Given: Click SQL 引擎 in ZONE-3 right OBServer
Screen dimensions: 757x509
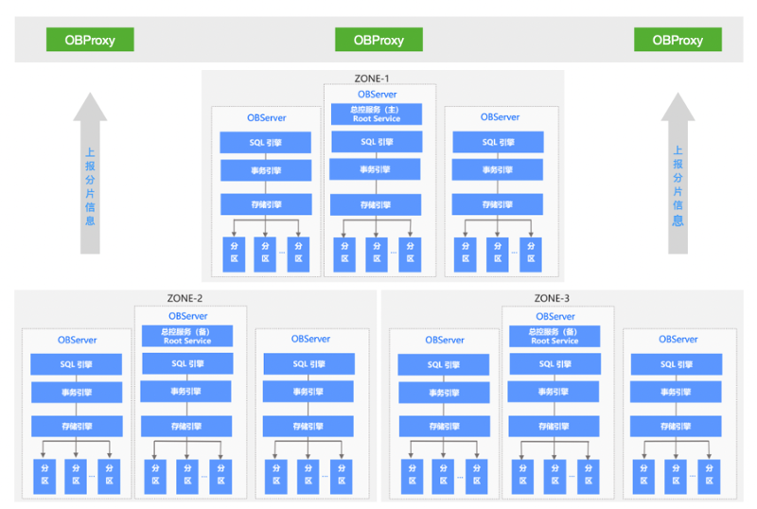Looking at the screenshot, I should point(677,364).
